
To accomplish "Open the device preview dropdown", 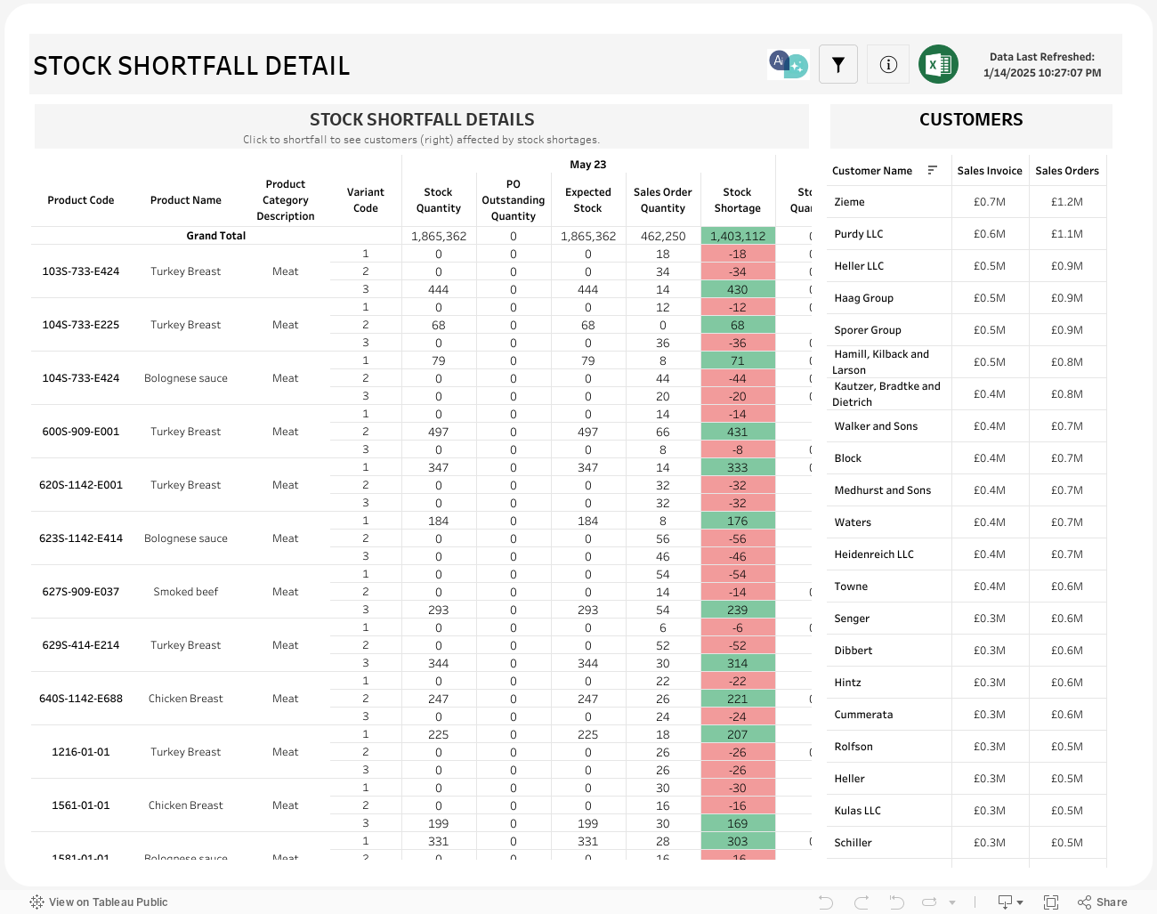I will 1011,902.
